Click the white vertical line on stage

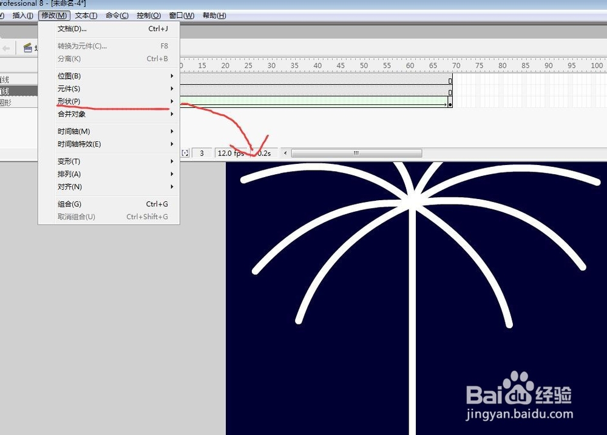(412, 321)
